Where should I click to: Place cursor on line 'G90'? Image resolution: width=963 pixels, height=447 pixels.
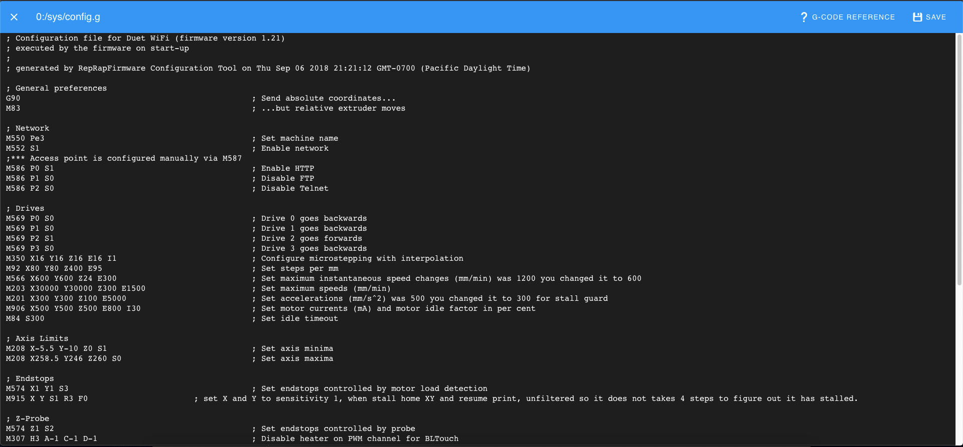[13, 98]
